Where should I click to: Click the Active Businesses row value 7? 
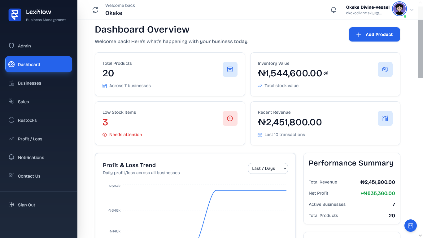pyautogui.click(x=394, y=205)
